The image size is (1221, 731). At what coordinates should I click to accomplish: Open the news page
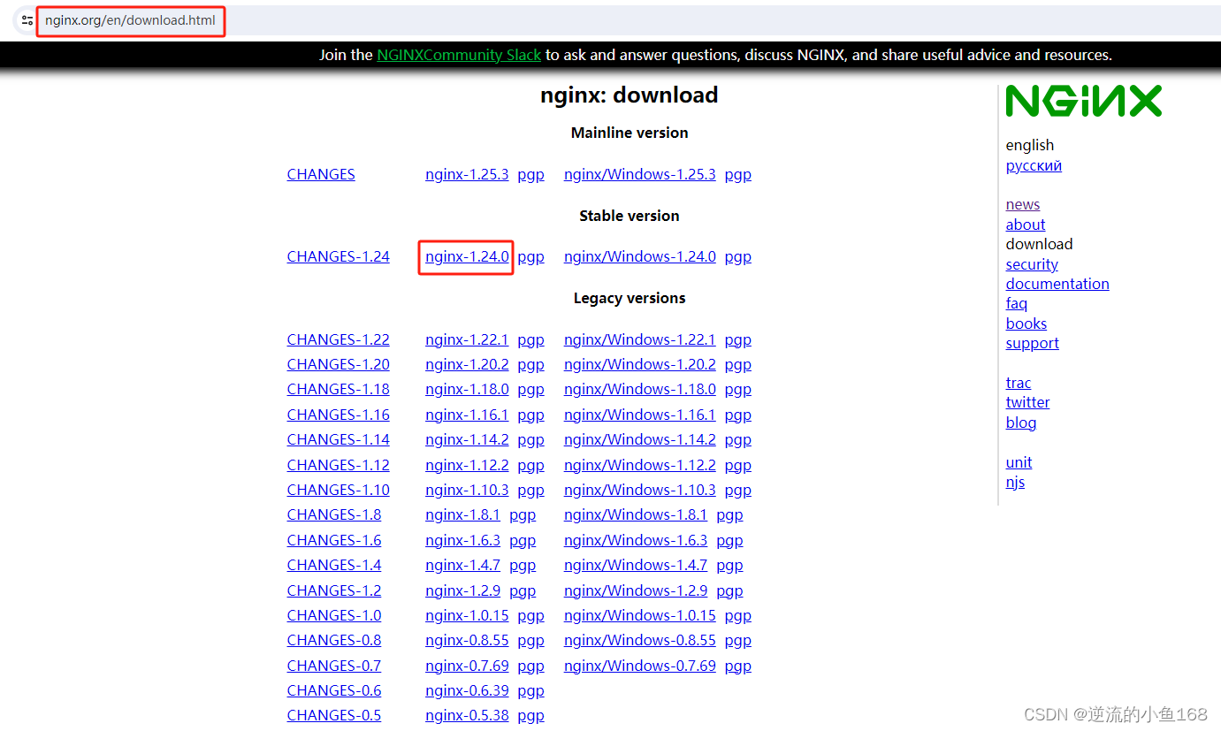pyautogui.click(x=1022, y=204)
